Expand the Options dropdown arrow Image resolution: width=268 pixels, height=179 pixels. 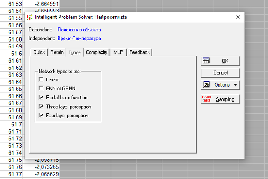235,84
